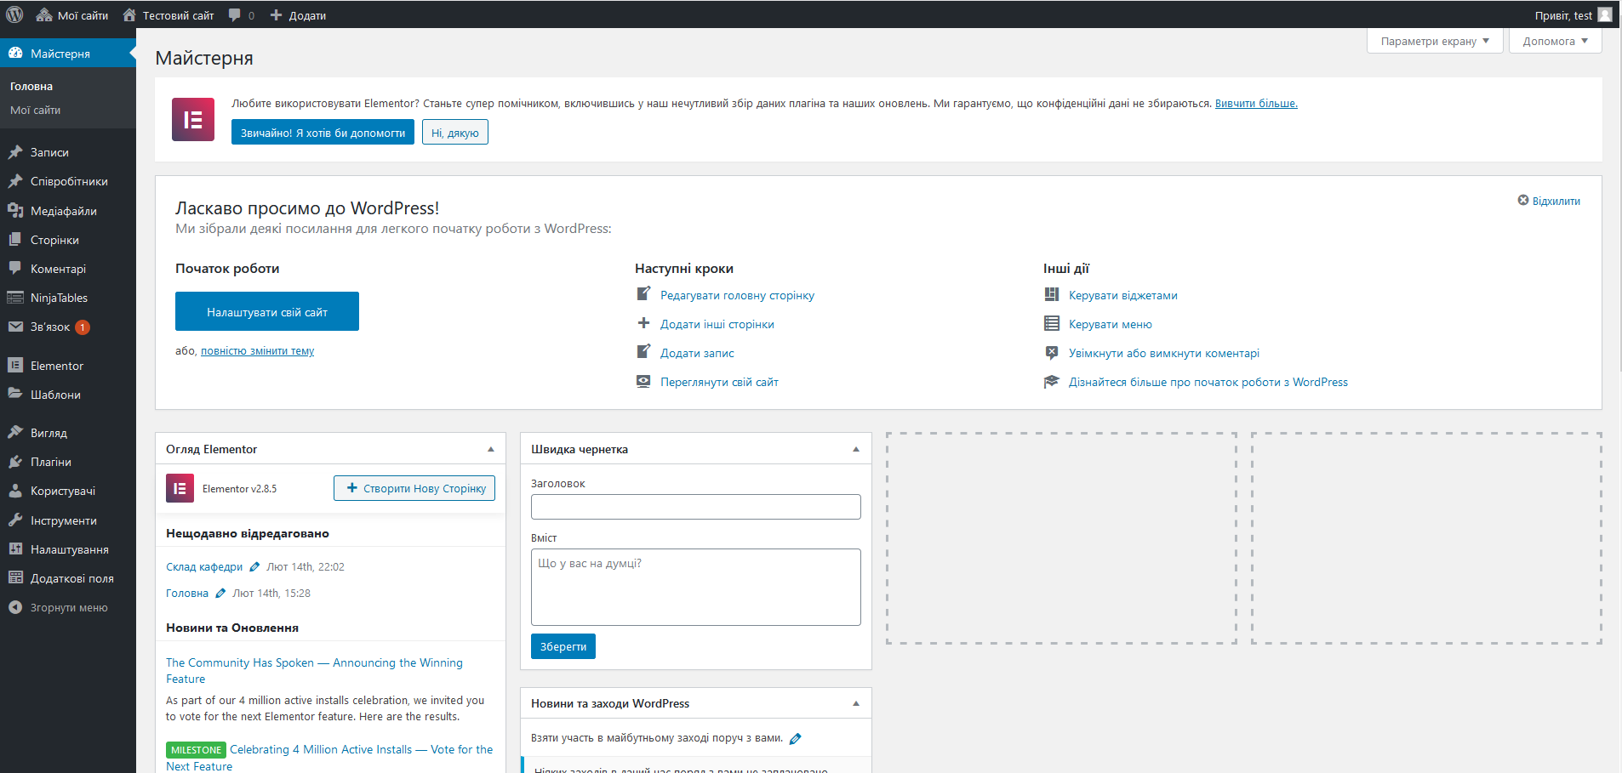1622x773 pixels.
Task: Click Налаштувати свій сайт button
Action: click(267, 312)
